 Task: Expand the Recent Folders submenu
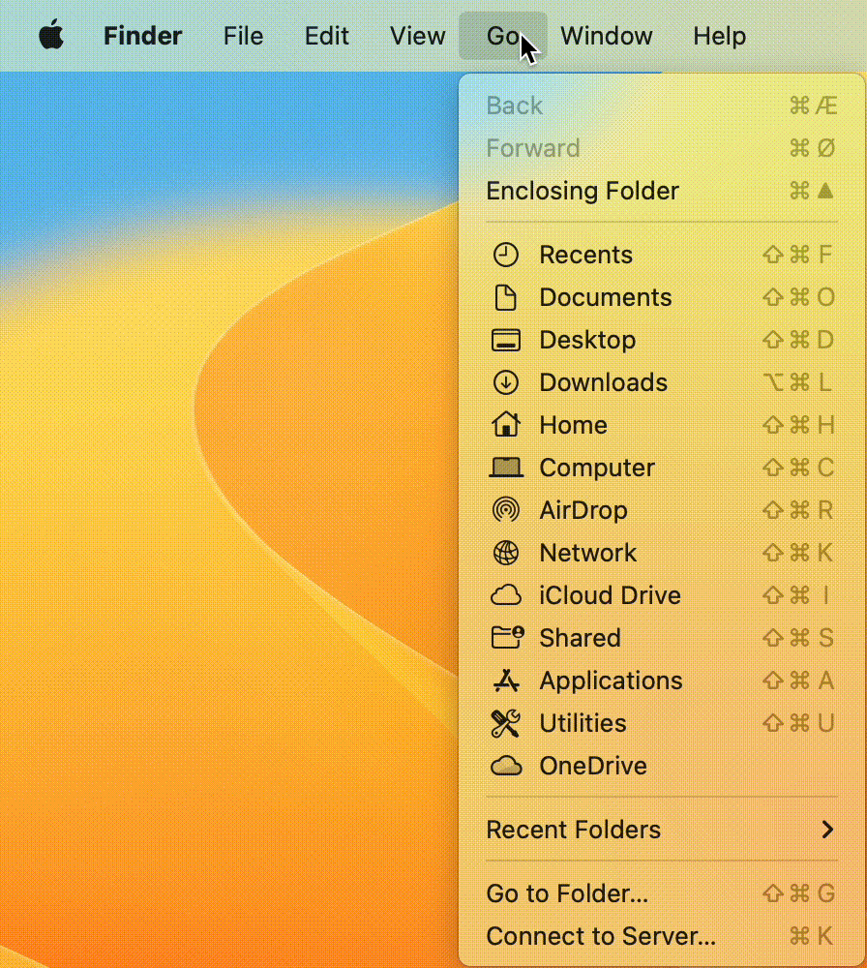coord(574,830)
